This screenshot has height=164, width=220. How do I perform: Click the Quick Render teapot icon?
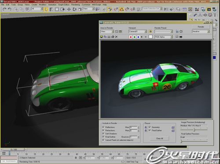(x=215, y=9)
